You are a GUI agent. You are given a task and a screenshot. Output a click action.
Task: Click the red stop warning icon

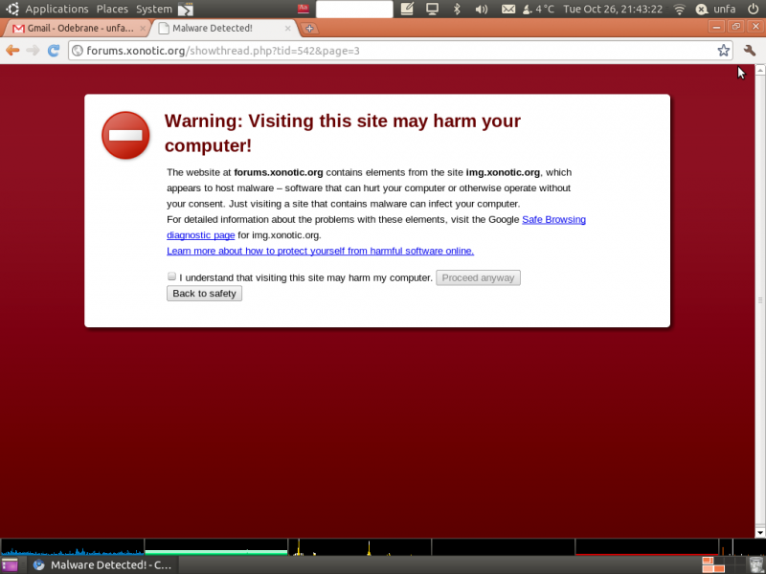click(x=125, y=135)
